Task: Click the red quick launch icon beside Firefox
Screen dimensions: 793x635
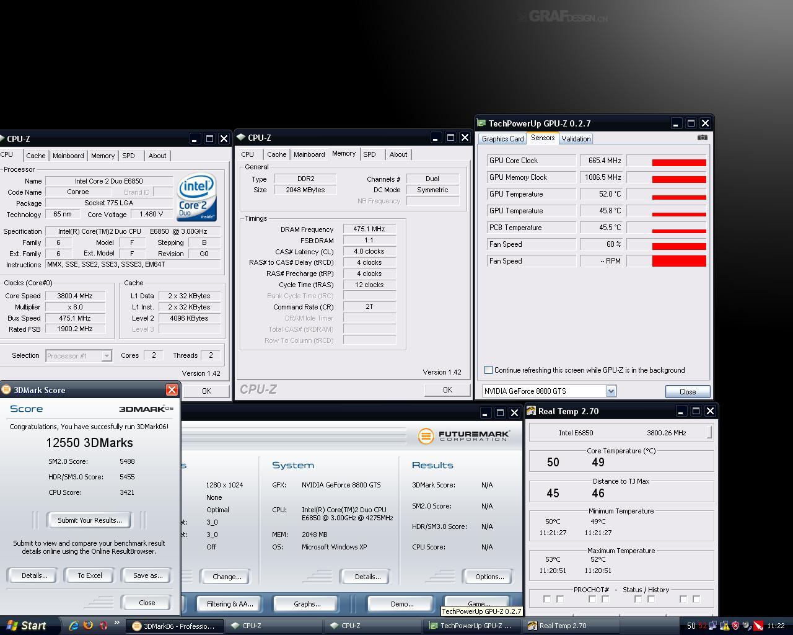Action: coord(102,625)
